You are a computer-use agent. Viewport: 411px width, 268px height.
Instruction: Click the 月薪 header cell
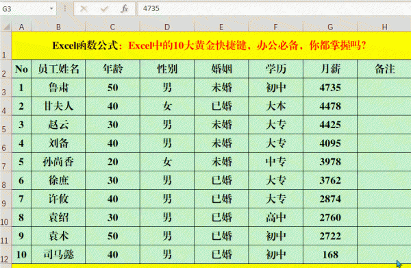click(330, 69)
